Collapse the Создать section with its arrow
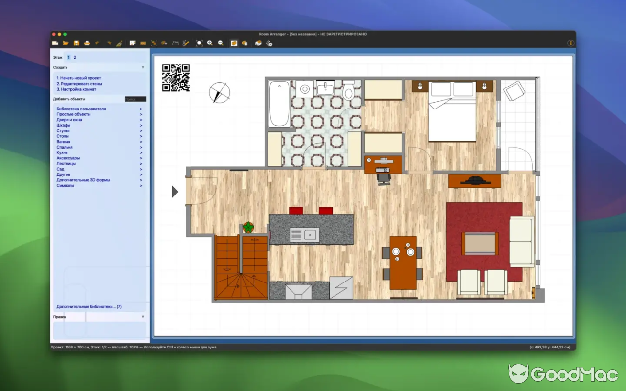 coord(142,67)
